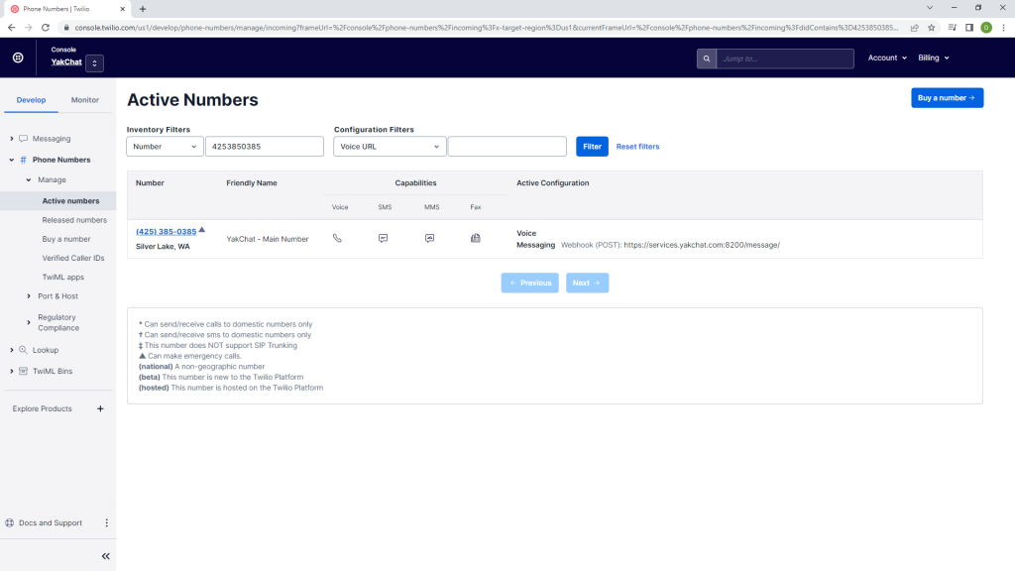Click the Buy a number button
The height and width of the screenshot is (571, 1015).
947,98
